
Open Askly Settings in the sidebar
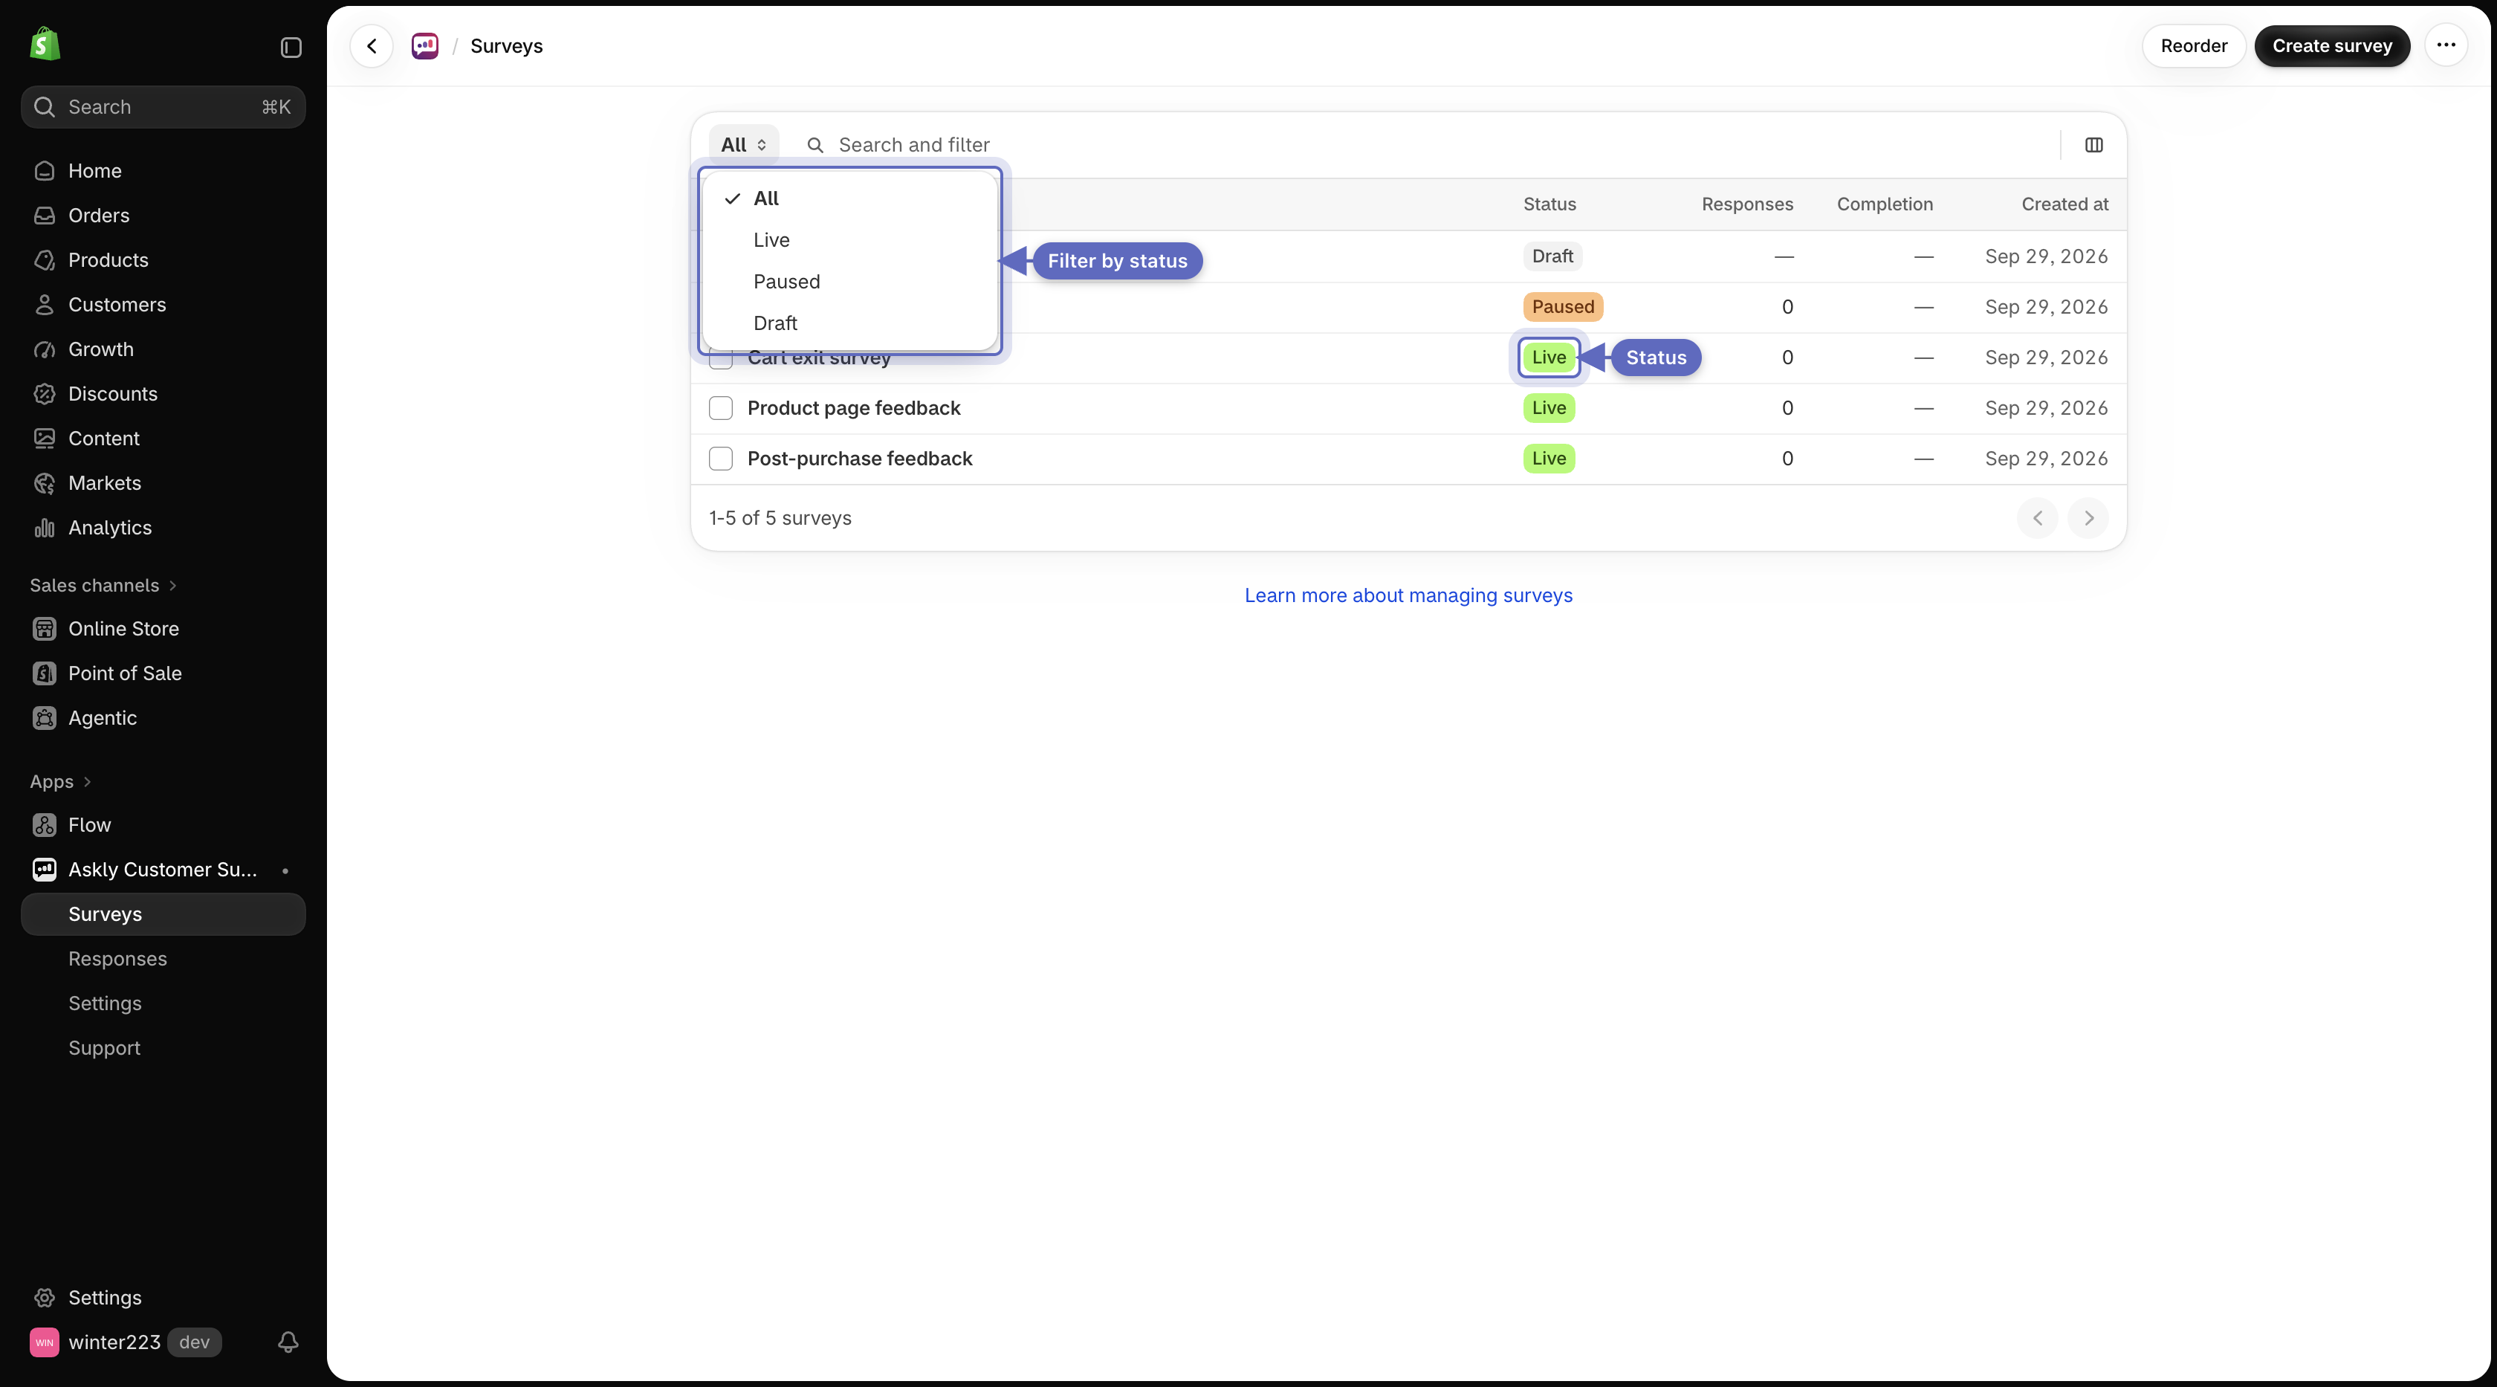pos(163,1003)
